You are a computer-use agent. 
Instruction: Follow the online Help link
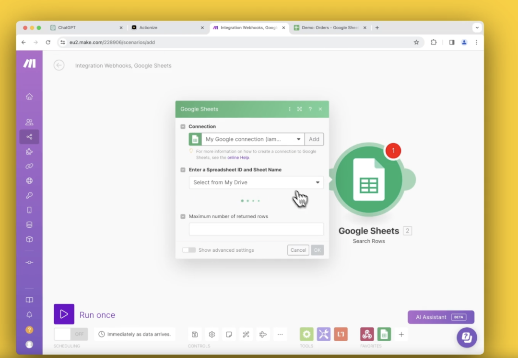coord(238,157)
